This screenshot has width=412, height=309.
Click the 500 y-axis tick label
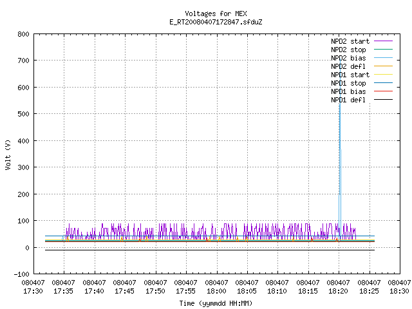[23, 114]
